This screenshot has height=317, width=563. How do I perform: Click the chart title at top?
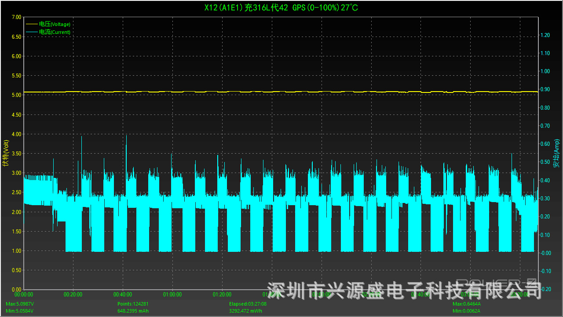[x=281, y=7]
